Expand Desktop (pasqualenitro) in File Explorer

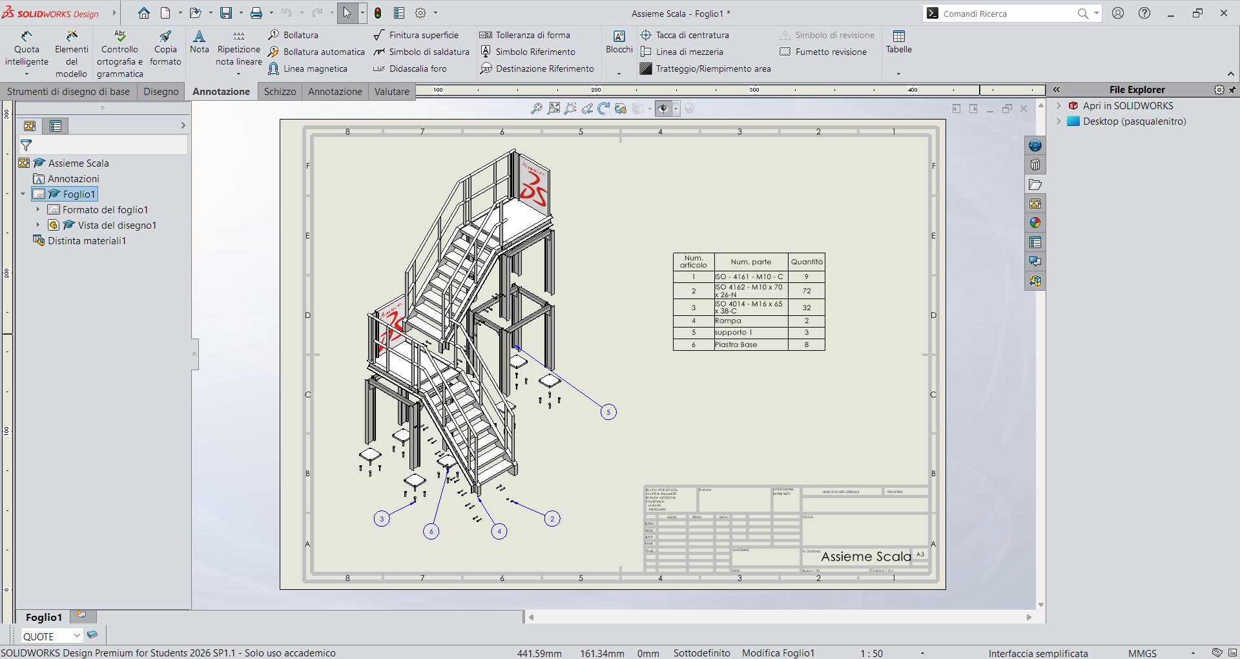pos(1059,121)
